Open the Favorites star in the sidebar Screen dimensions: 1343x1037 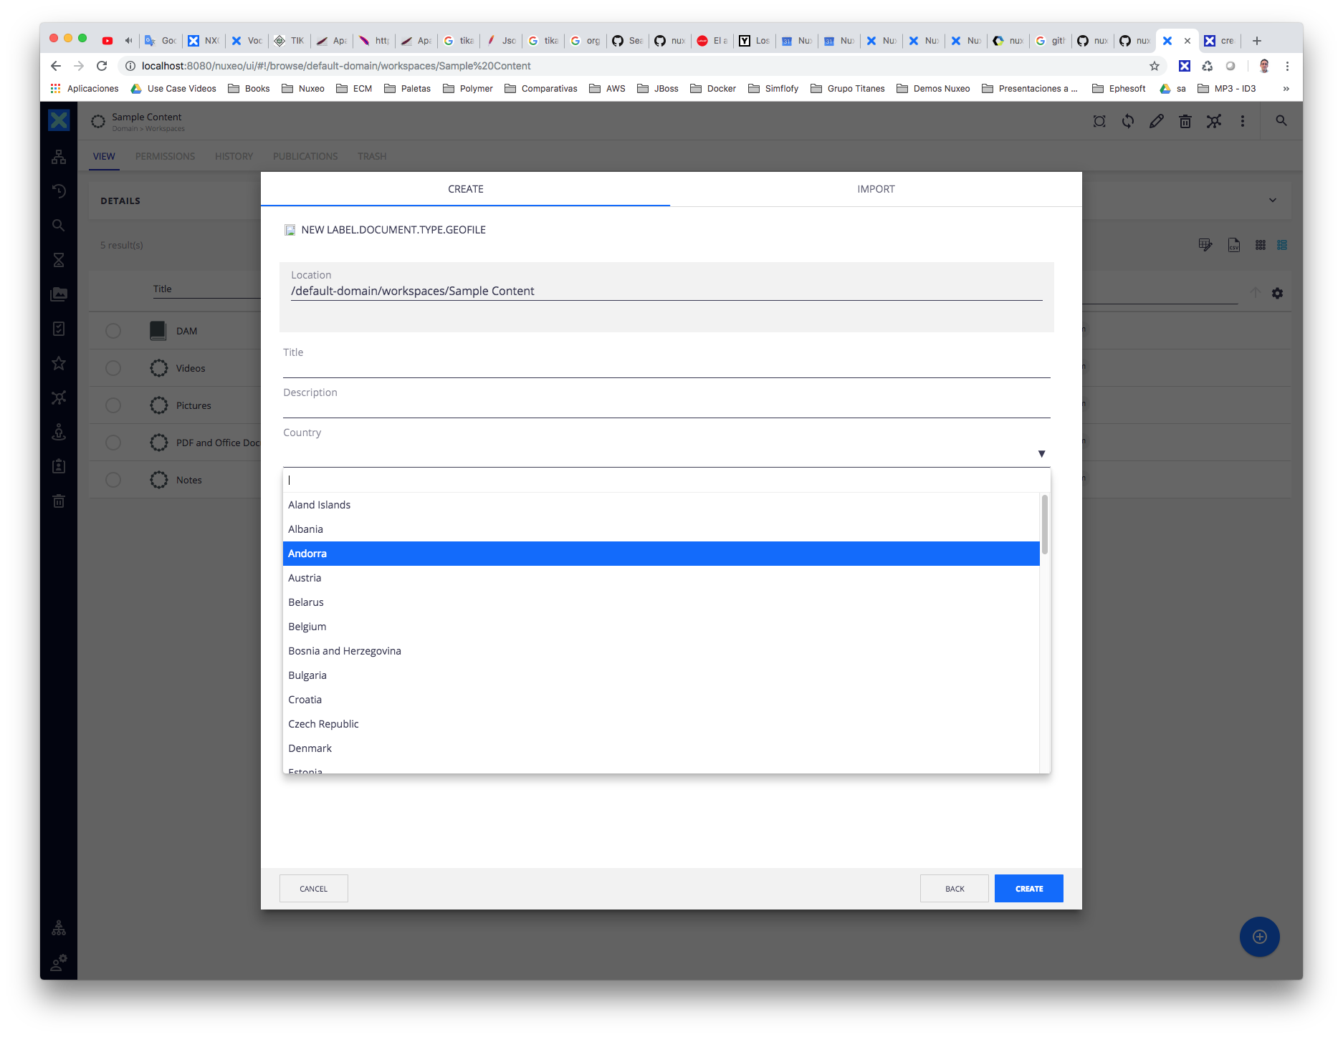click(x=58, y=363)
